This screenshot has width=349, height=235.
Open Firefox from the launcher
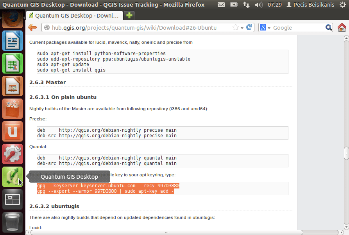pos(13,19)
